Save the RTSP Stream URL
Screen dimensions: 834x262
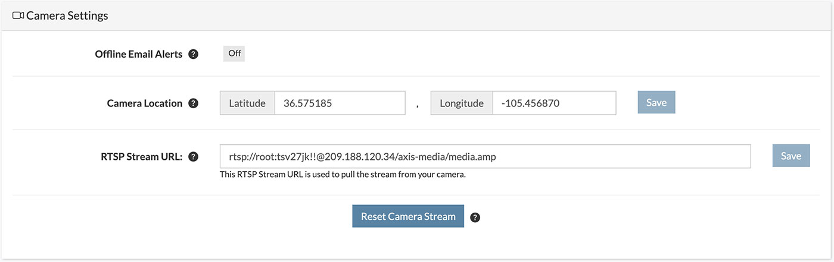pyautogui.click(x=791, y=156)
